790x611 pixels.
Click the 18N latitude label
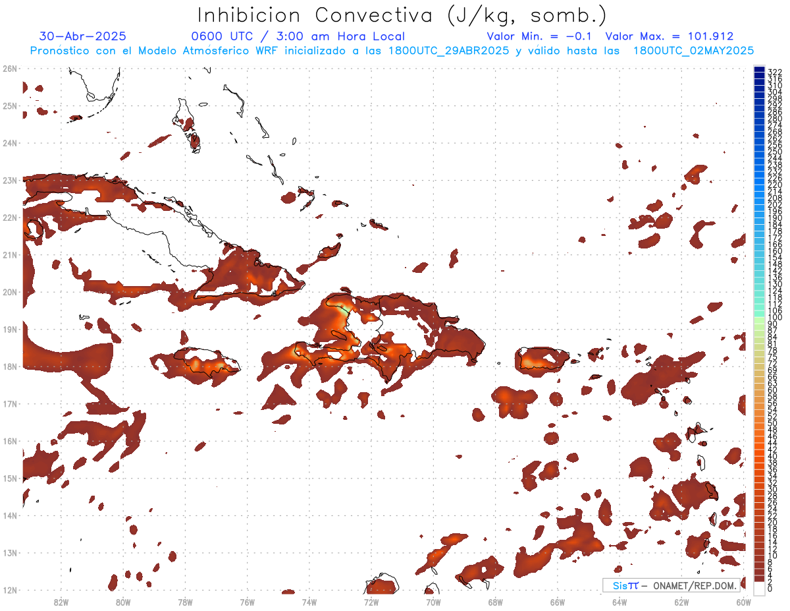(x=10, y=366)
